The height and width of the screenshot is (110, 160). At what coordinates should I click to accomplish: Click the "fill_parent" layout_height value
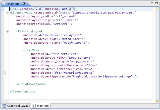click(67, 20)
